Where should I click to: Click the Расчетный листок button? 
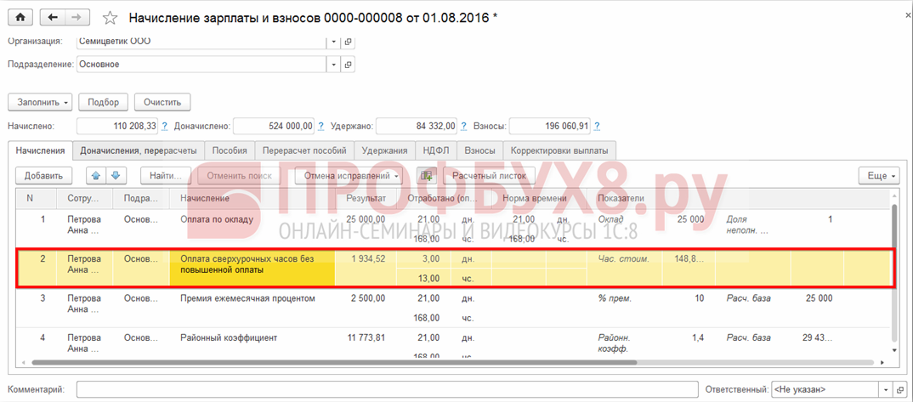tap(489, 176)
